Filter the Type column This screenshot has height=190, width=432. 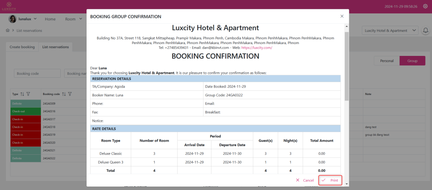tap(28, 94)
